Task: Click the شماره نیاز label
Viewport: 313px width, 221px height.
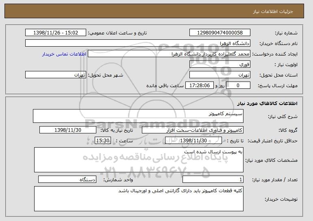Action: click(286, 33)
